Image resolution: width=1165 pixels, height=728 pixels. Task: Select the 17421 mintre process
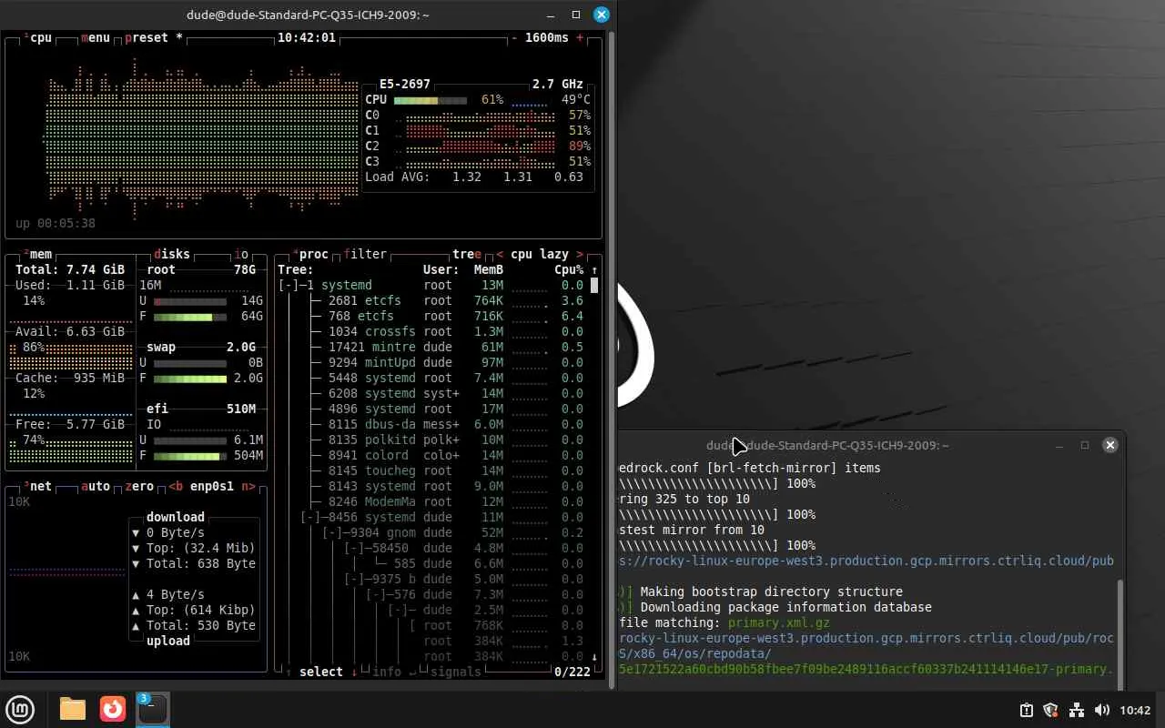coord(436,347)
